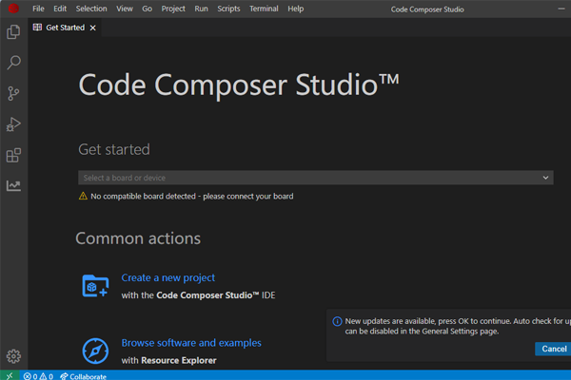Minimize the Code Composer Studio window
Screen dimensions: 571x380
561,9
